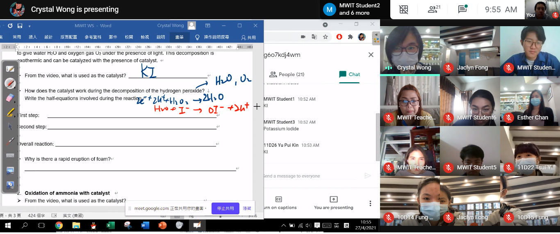Click the MWIT Student6 video tile
The image size is (560, 234).
click(470, 101)
